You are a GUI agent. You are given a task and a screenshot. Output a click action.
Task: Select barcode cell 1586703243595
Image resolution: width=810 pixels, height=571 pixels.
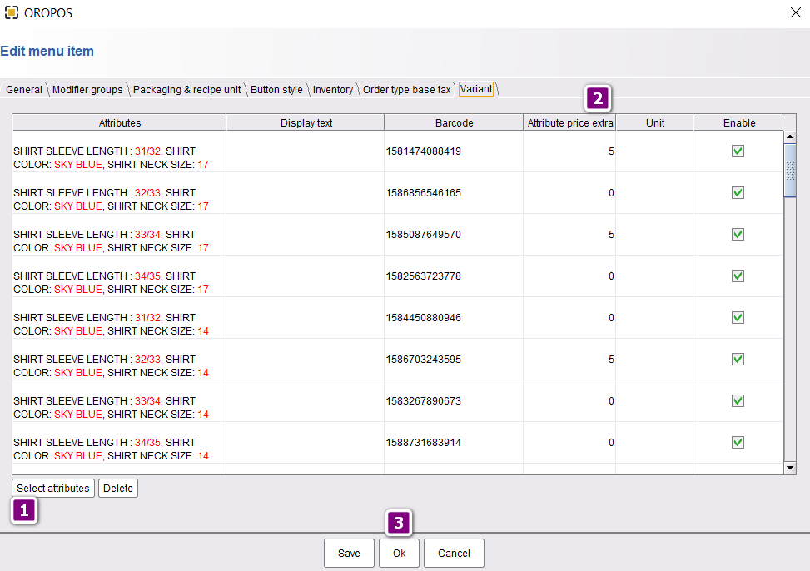(454, 359)
